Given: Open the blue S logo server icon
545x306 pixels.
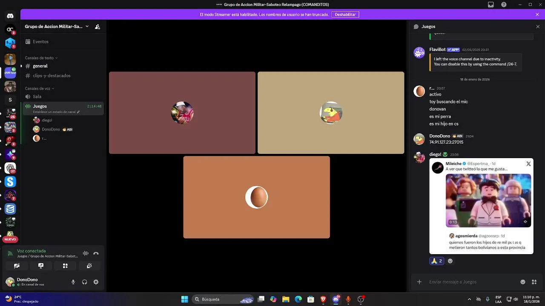Looking at the screenshot, I should pyautogui.click(x=10, y=181).
